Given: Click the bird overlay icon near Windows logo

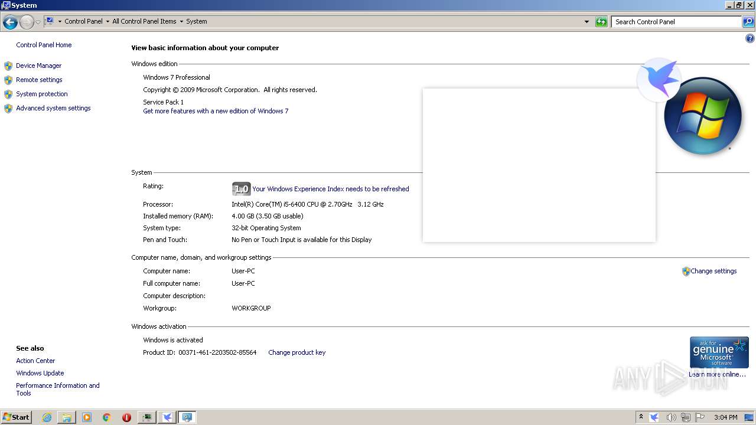Looking at the screenshot, I should pos(659,79).
